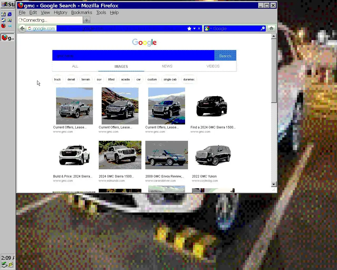Open the 2009 GMC Envoy Review thumbnail

click(167, 155)
